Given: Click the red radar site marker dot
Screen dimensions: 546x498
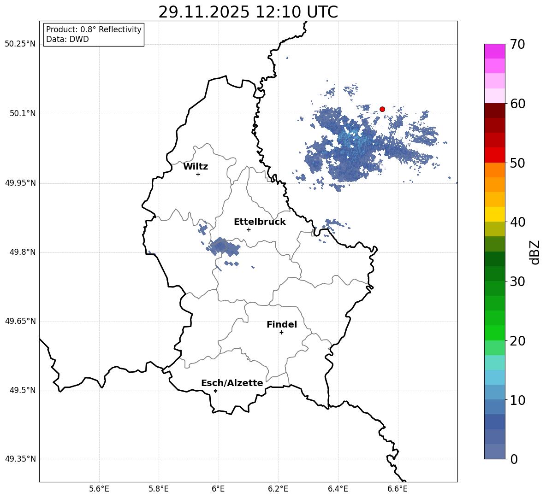Looking at the screenshot, I should (382, 109).
